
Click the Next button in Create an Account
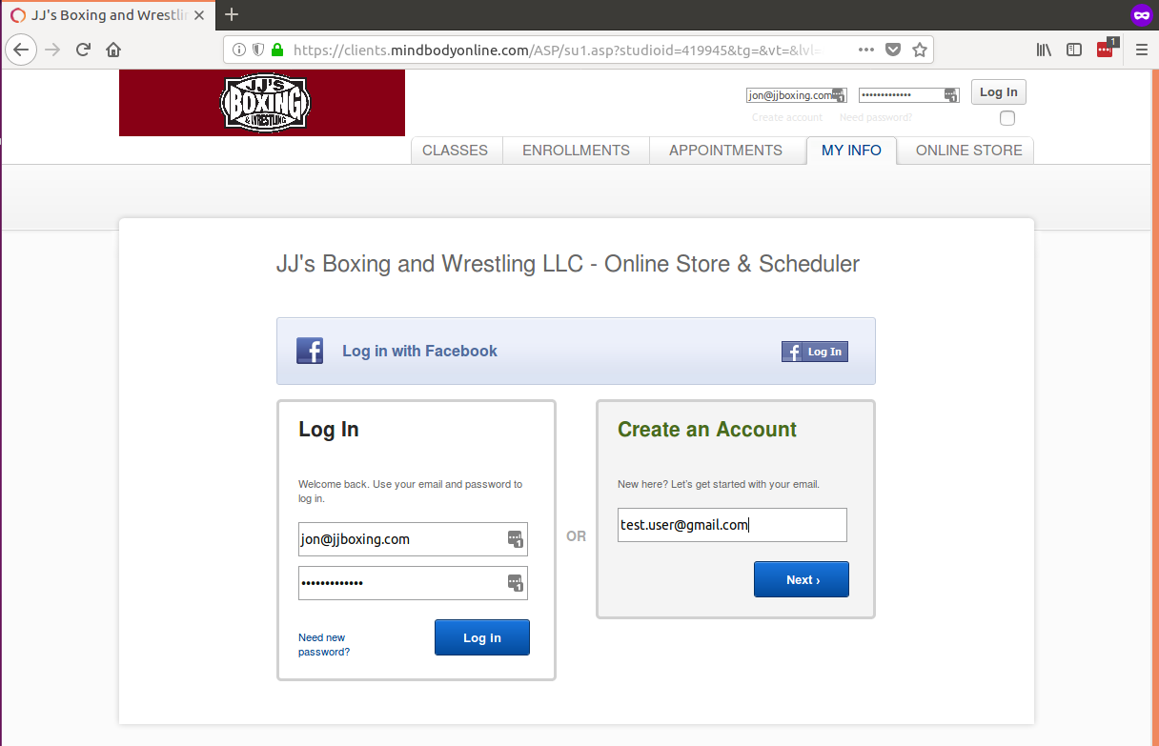click(x=801, y=579)
